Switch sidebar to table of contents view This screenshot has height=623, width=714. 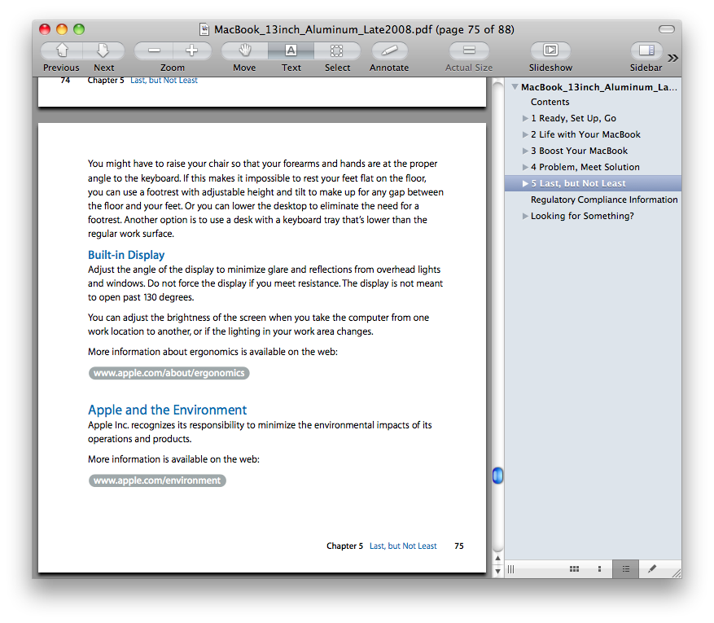point(625,568)
